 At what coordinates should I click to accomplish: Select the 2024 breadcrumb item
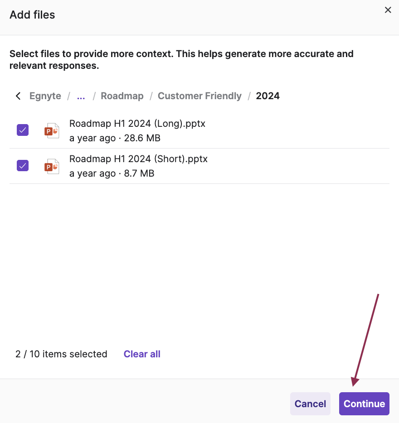(268, 96)
